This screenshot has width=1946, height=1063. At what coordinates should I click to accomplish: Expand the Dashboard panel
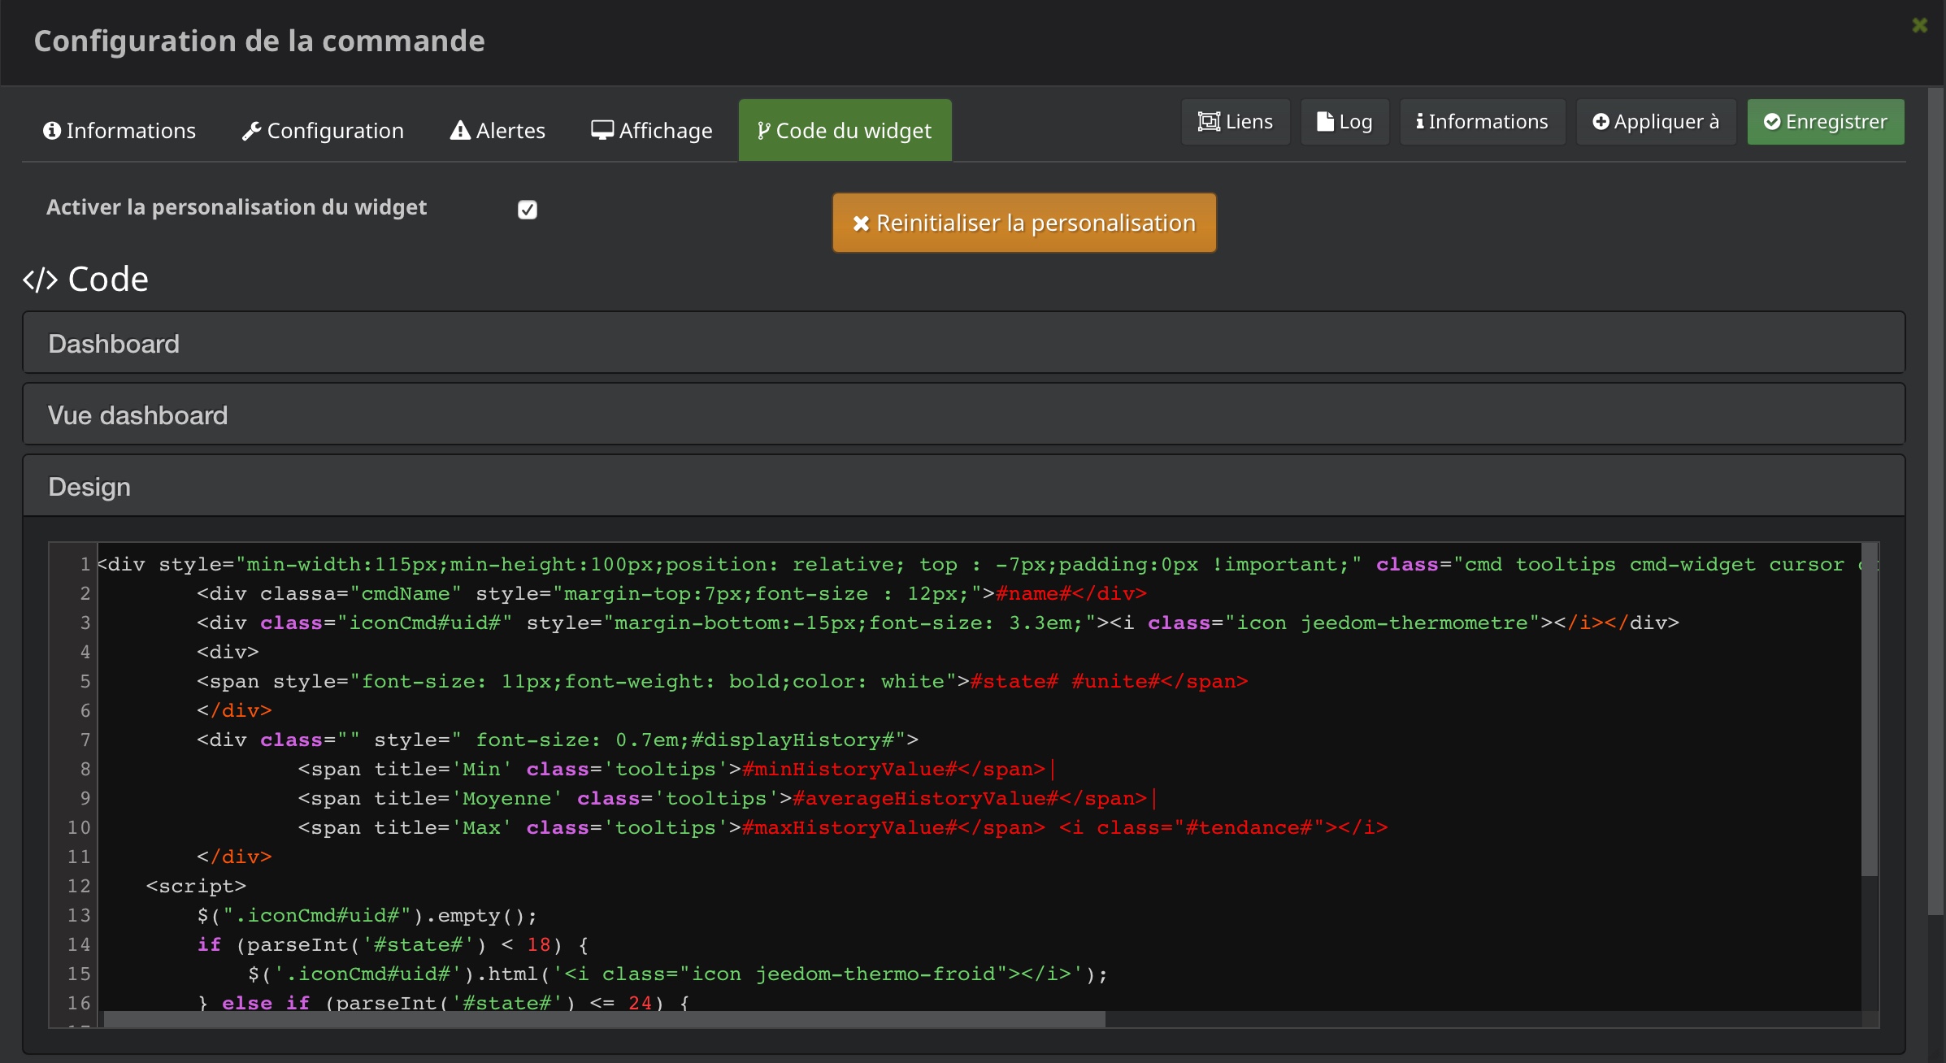pyautogui.click(x=964, y=343)
